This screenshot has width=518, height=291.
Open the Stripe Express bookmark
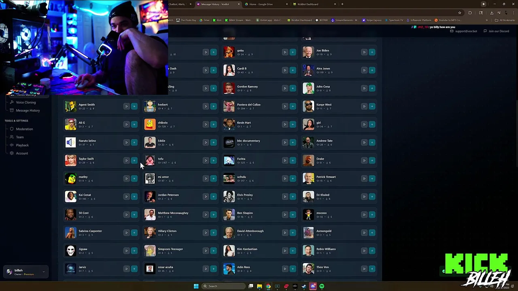coord(372,20)
